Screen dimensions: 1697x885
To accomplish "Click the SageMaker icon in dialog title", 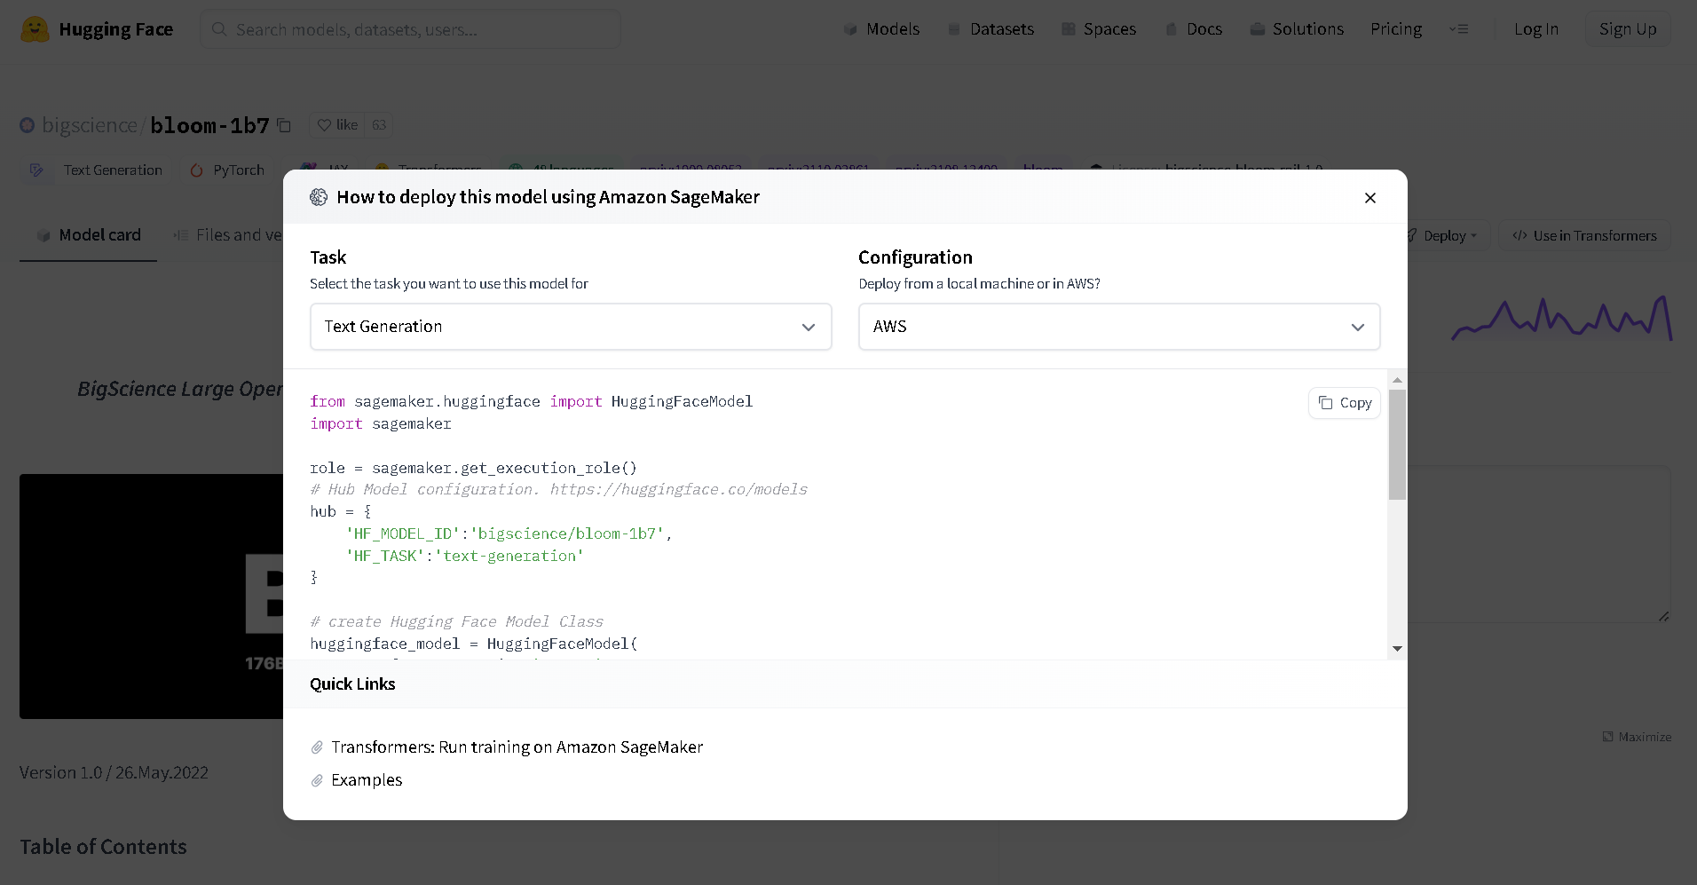I will click(319, 197).
